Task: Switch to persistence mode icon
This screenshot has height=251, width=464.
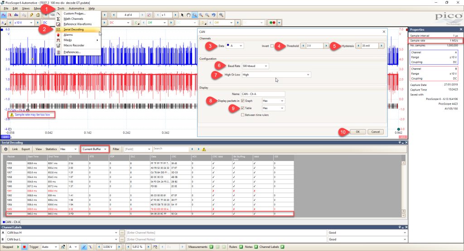Action: pyautogui.click(x=10, y=15)
